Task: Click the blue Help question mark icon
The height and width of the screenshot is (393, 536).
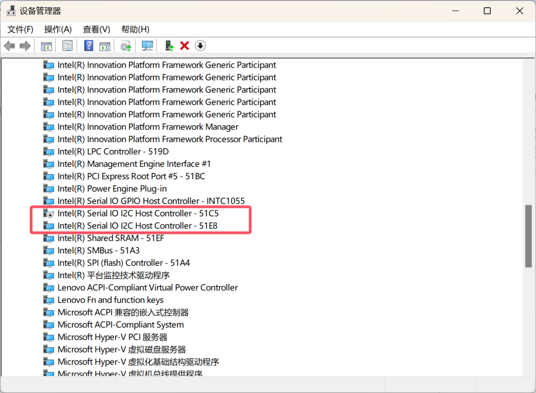Action: pos(89,46)
